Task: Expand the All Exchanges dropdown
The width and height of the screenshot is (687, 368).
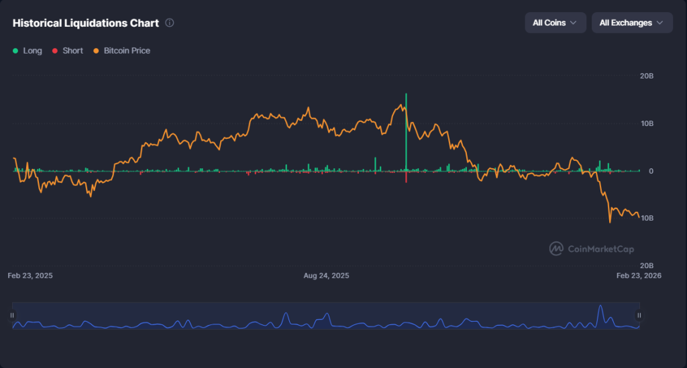Action: click(x=631, y=23)
